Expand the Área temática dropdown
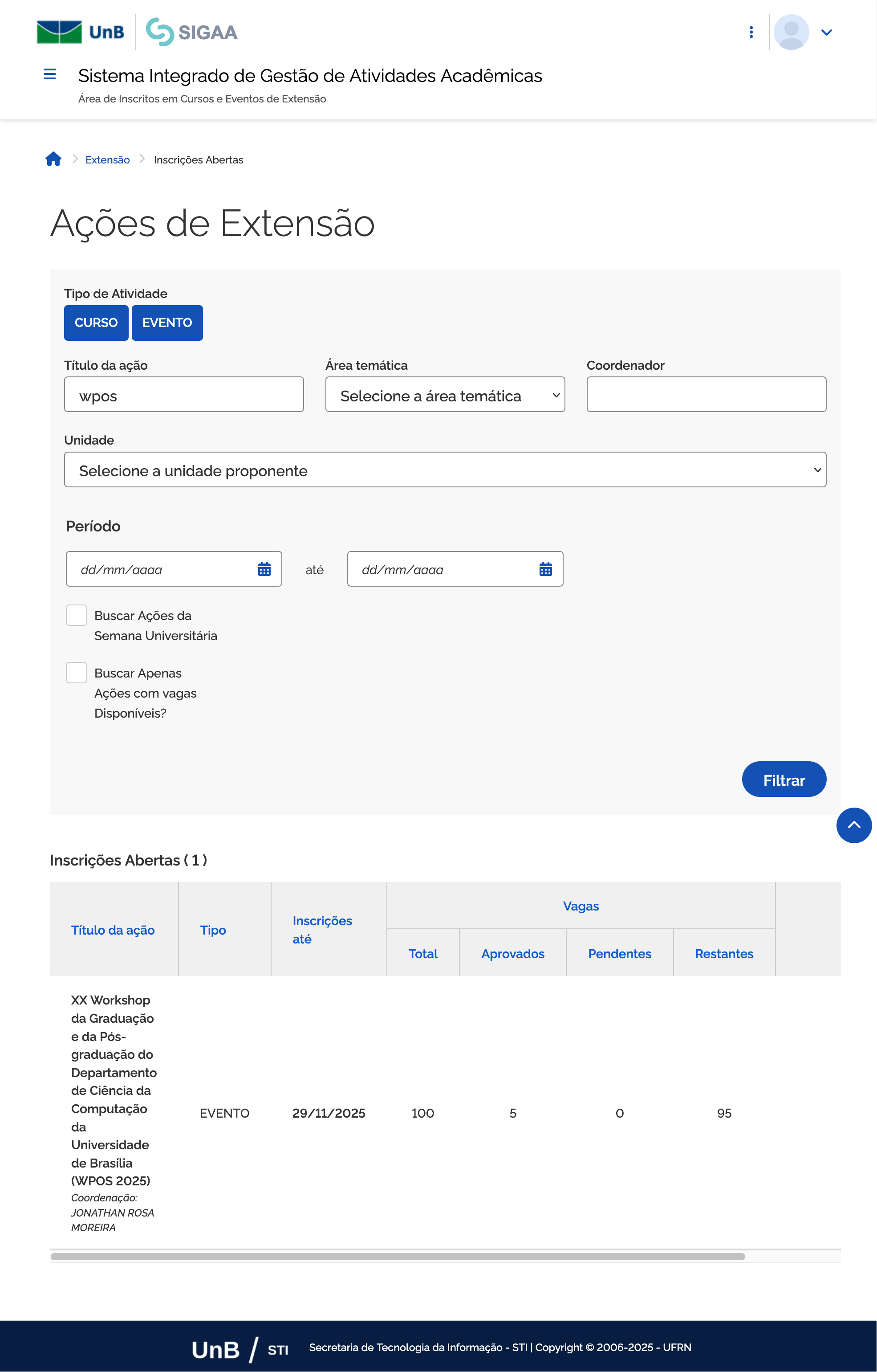 coord(445,395)
